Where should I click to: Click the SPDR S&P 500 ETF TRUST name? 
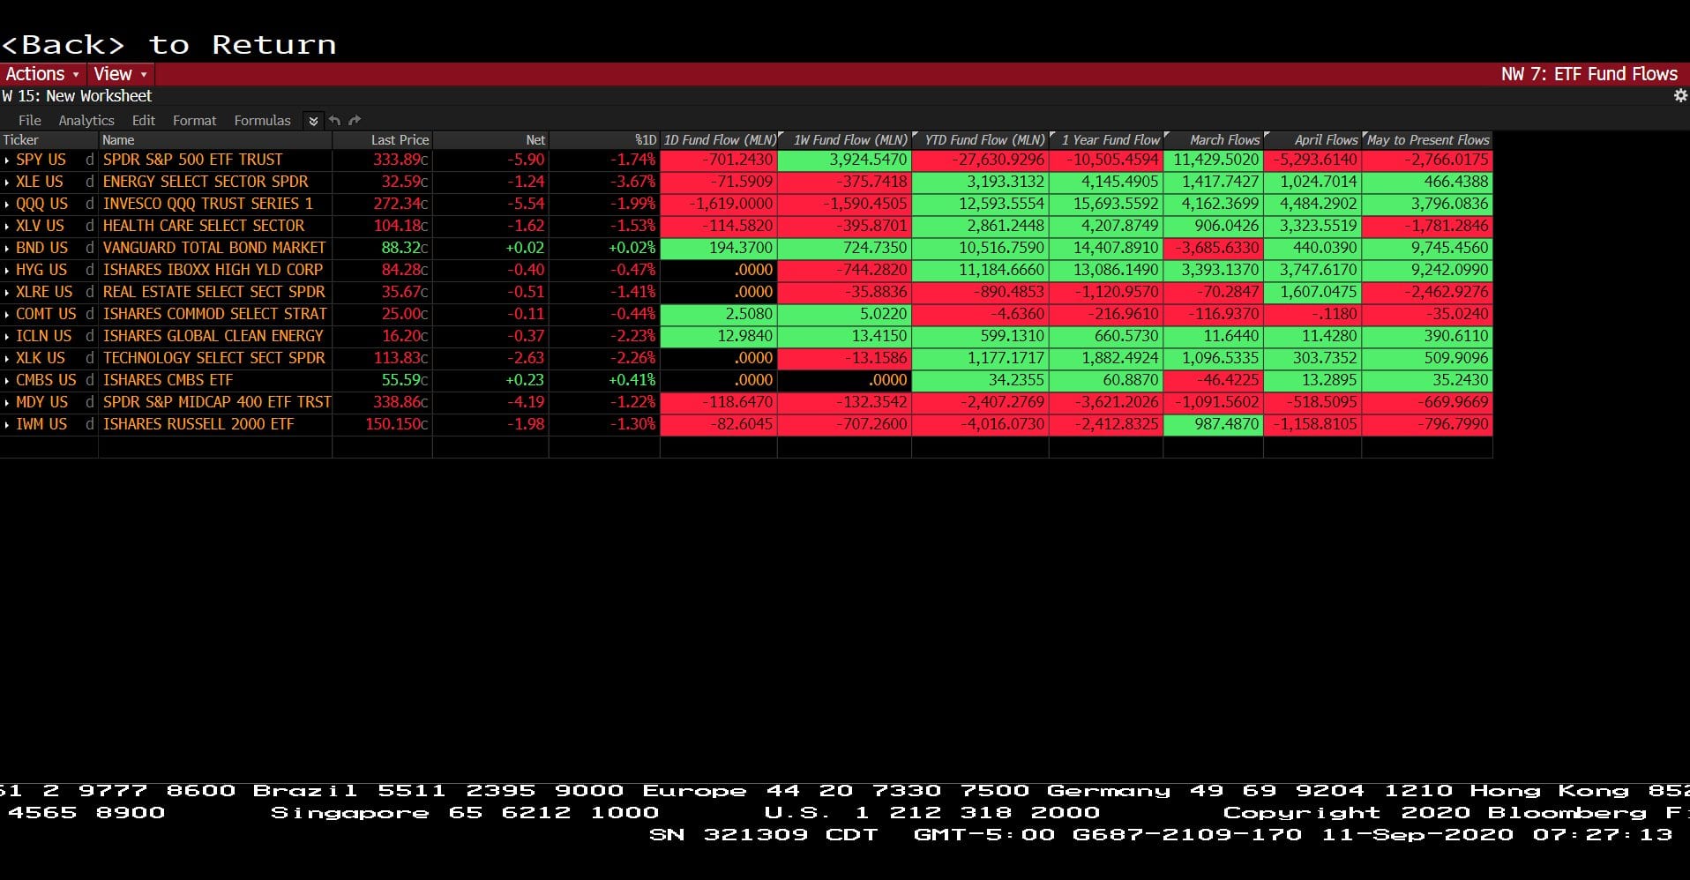pyautogui.click(x=192, y=160)
